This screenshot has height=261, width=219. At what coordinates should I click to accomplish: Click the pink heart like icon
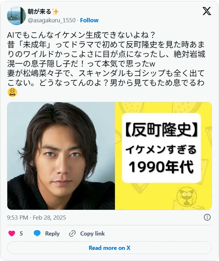tap(12, 234)
